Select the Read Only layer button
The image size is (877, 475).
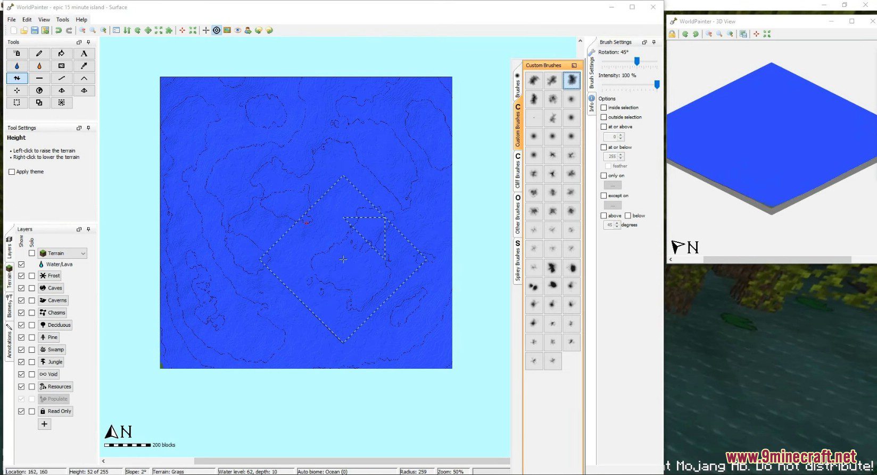[x=55, y=411]
